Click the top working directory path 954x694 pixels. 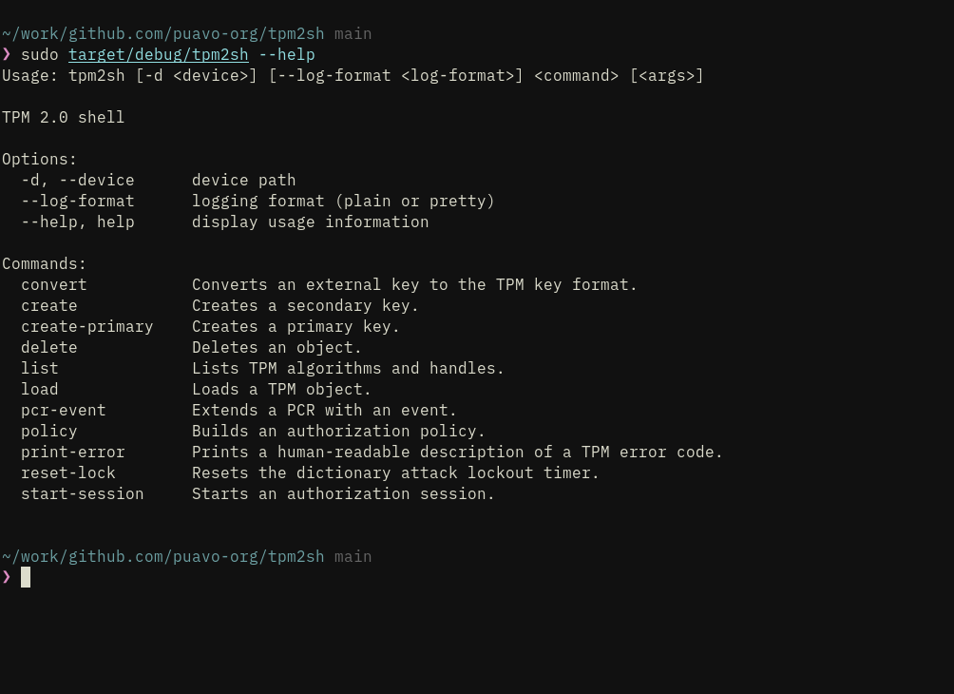pyautogui.click(x=163, y=34)
